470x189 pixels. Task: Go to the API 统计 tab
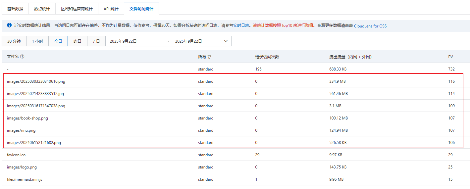(x=111, y=9)
